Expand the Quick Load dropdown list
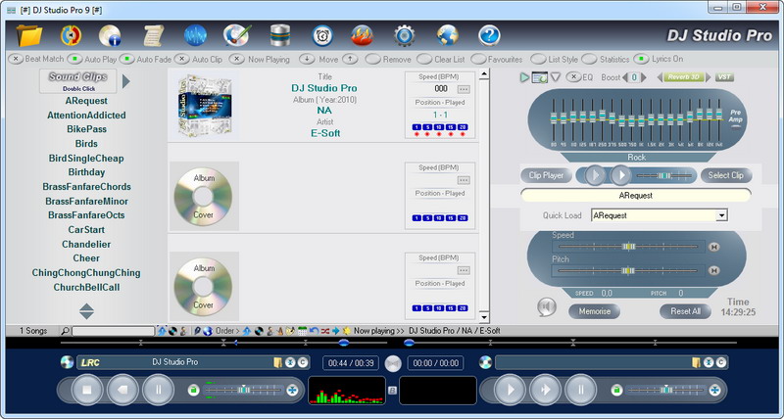 coord(721,215)
